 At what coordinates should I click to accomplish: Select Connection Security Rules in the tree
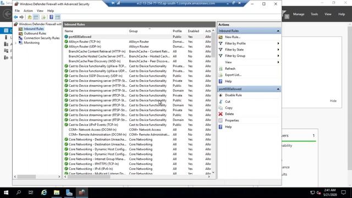42,38
